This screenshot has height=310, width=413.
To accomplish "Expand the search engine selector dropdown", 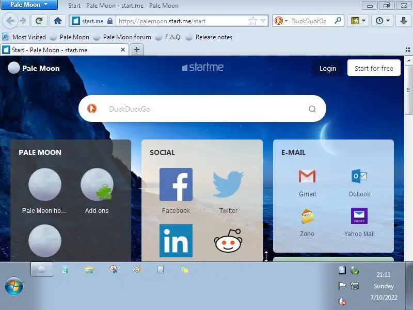I will point(286,21).
